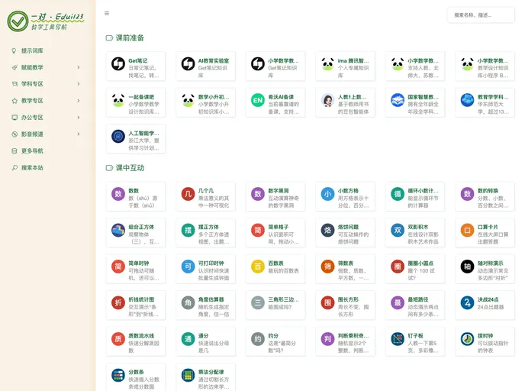
Task: Click the green 摆 icon for 摆正方体
Action: (x=188, y=230)
